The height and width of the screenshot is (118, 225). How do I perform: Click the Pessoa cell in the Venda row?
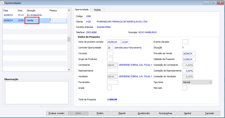[x=58, y=20]
